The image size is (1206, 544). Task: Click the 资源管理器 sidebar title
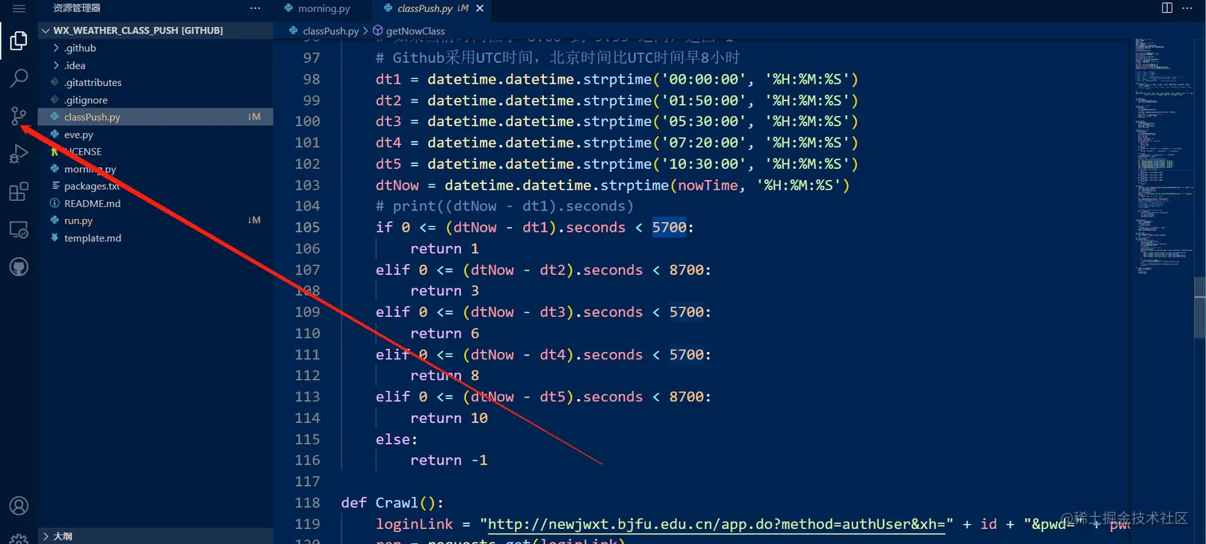[x=77, y=8]
